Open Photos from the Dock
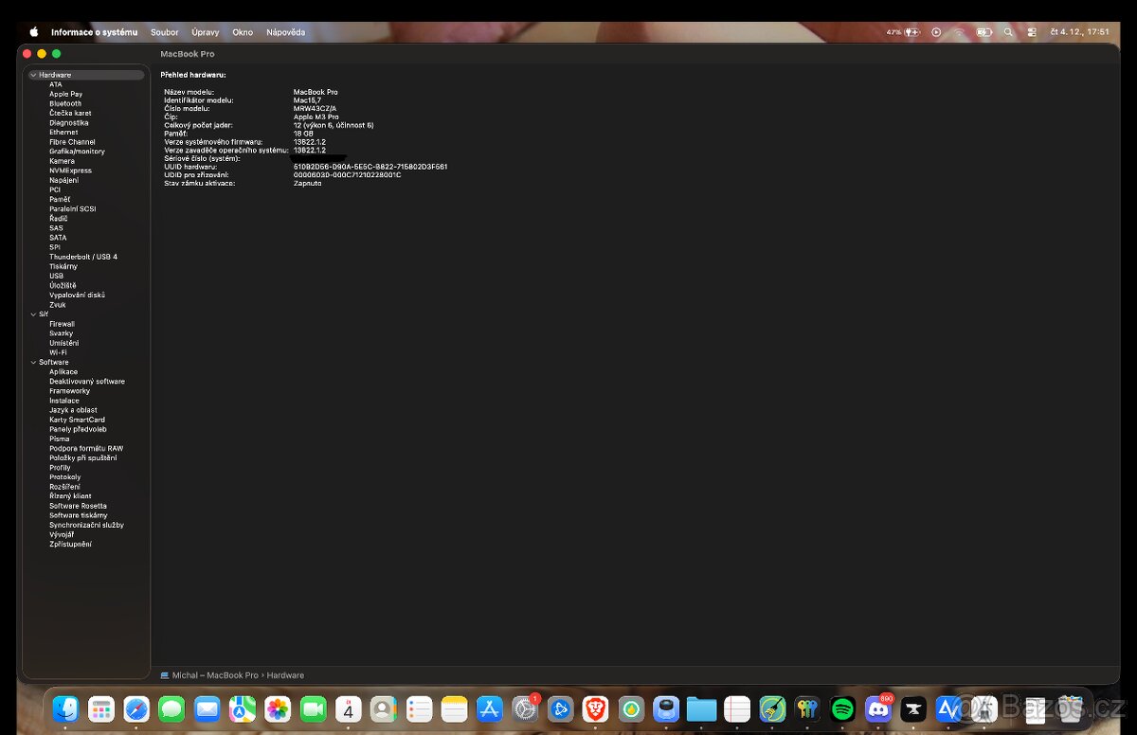Viewport: 1137px width, 735px height. [x=278, y=708]
